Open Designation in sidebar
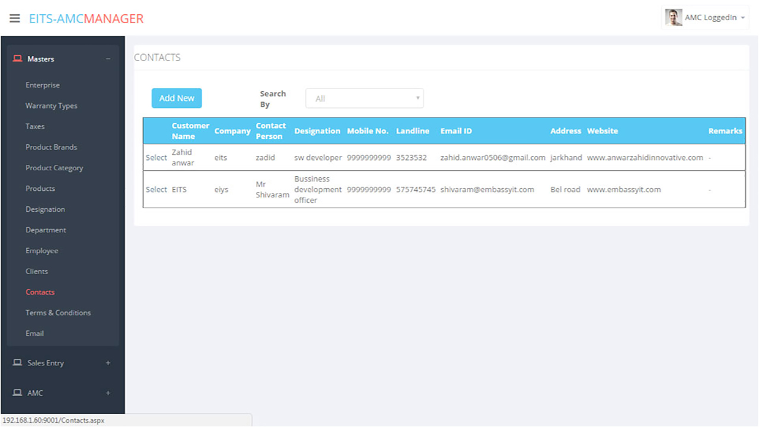This screenshot has height=427, width=759. (45, 209)
